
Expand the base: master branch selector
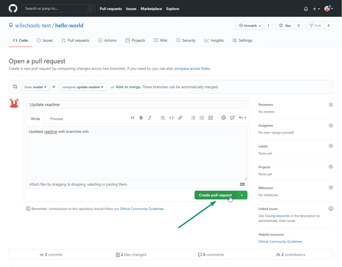pyautogui.click(x=36, y=87)
